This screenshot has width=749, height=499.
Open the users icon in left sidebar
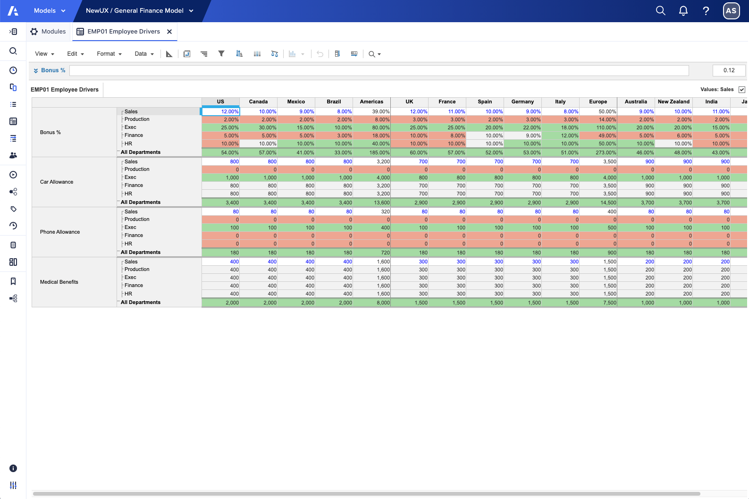13,155
